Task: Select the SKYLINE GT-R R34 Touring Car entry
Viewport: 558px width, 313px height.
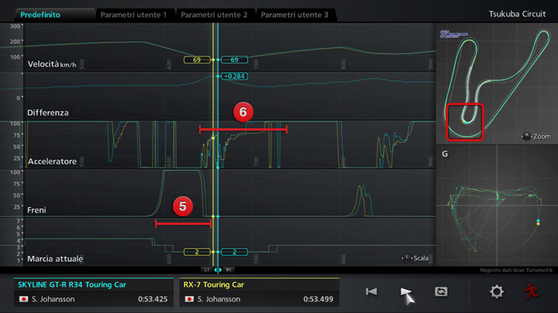Action: tap(94, 291)
